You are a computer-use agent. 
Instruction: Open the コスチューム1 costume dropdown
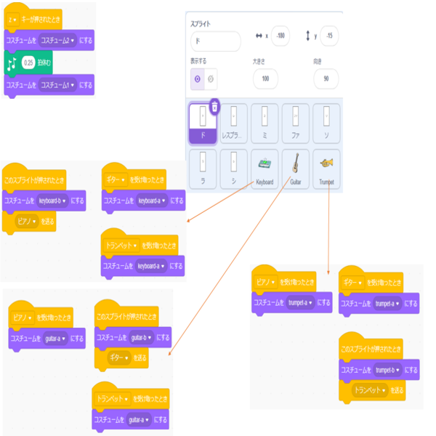[57, 85]
